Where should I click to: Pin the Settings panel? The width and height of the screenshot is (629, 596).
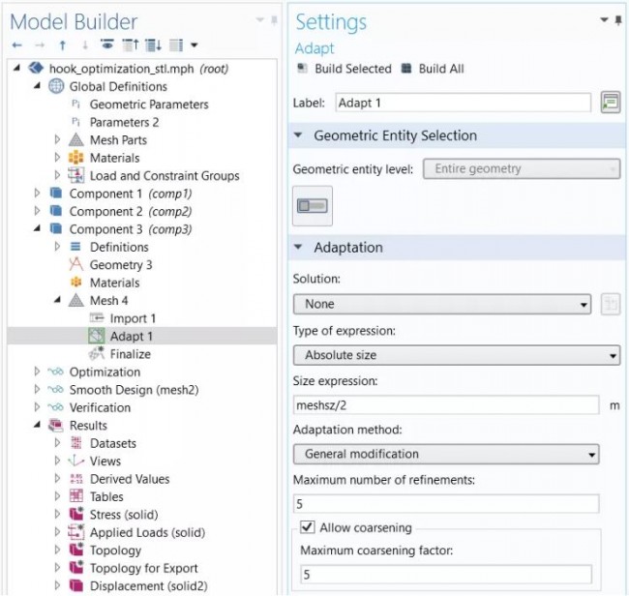point(618,19)
